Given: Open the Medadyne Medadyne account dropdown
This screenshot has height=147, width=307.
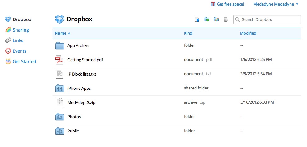Looking at the screenshot, I should 276,4.
